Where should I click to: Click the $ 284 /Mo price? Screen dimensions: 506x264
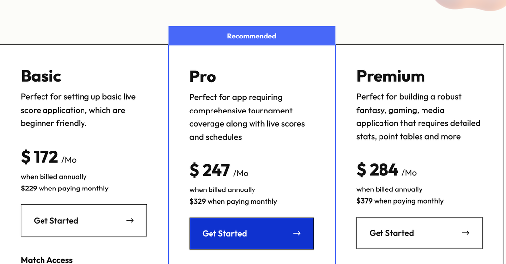point(386,170)
